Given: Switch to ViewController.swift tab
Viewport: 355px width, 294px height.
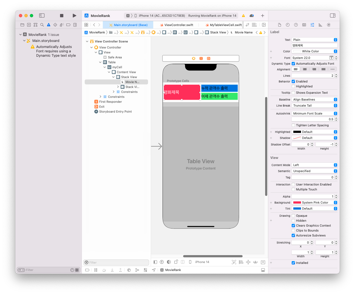Looking at the screenshot, I should click(x=177, y=25).
